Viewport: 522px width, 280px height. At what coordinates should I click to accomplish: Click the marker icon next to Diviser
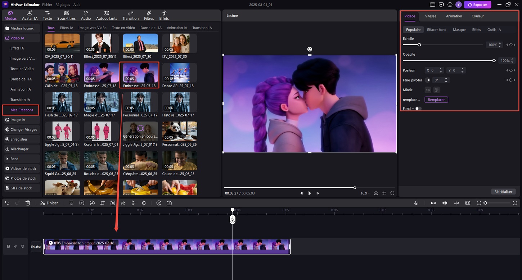(x=71, y=203)
